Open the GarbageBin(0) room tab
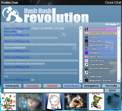 [91, 86]
